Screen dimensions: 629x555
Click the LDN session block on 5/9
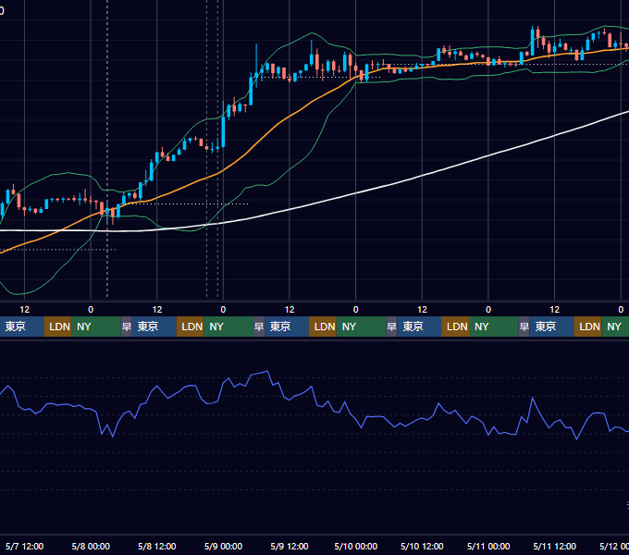323,327
